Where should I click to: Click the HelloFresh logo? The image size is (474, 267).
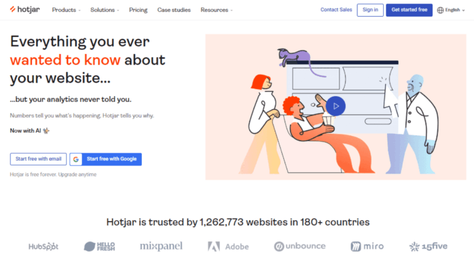click(x=99, y=246)
